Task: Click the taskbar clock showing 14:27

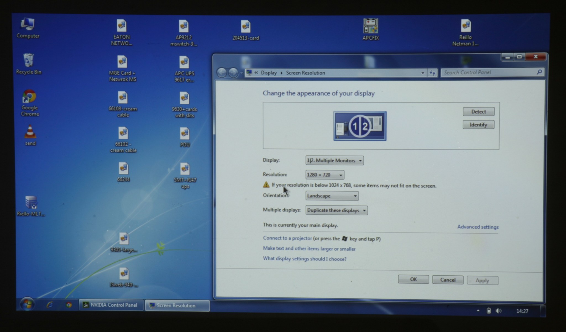Action: coord(522,311)
